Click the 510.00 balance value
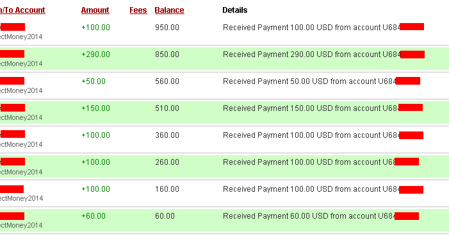Screen dimensions: 449x236 (x=167, y=108)
